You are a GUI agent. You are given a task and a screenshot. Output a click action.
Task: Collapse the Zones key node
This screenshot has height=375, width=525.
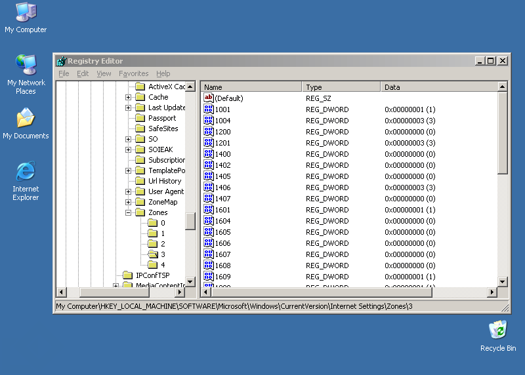(128, 213)
